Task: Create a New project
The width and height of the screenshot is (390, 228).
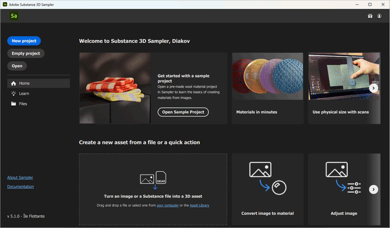Action: 24,41
